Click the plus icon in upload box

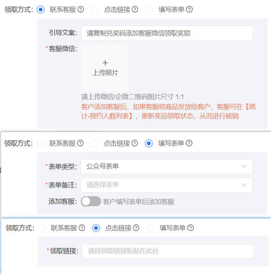(x=105, y=63)
